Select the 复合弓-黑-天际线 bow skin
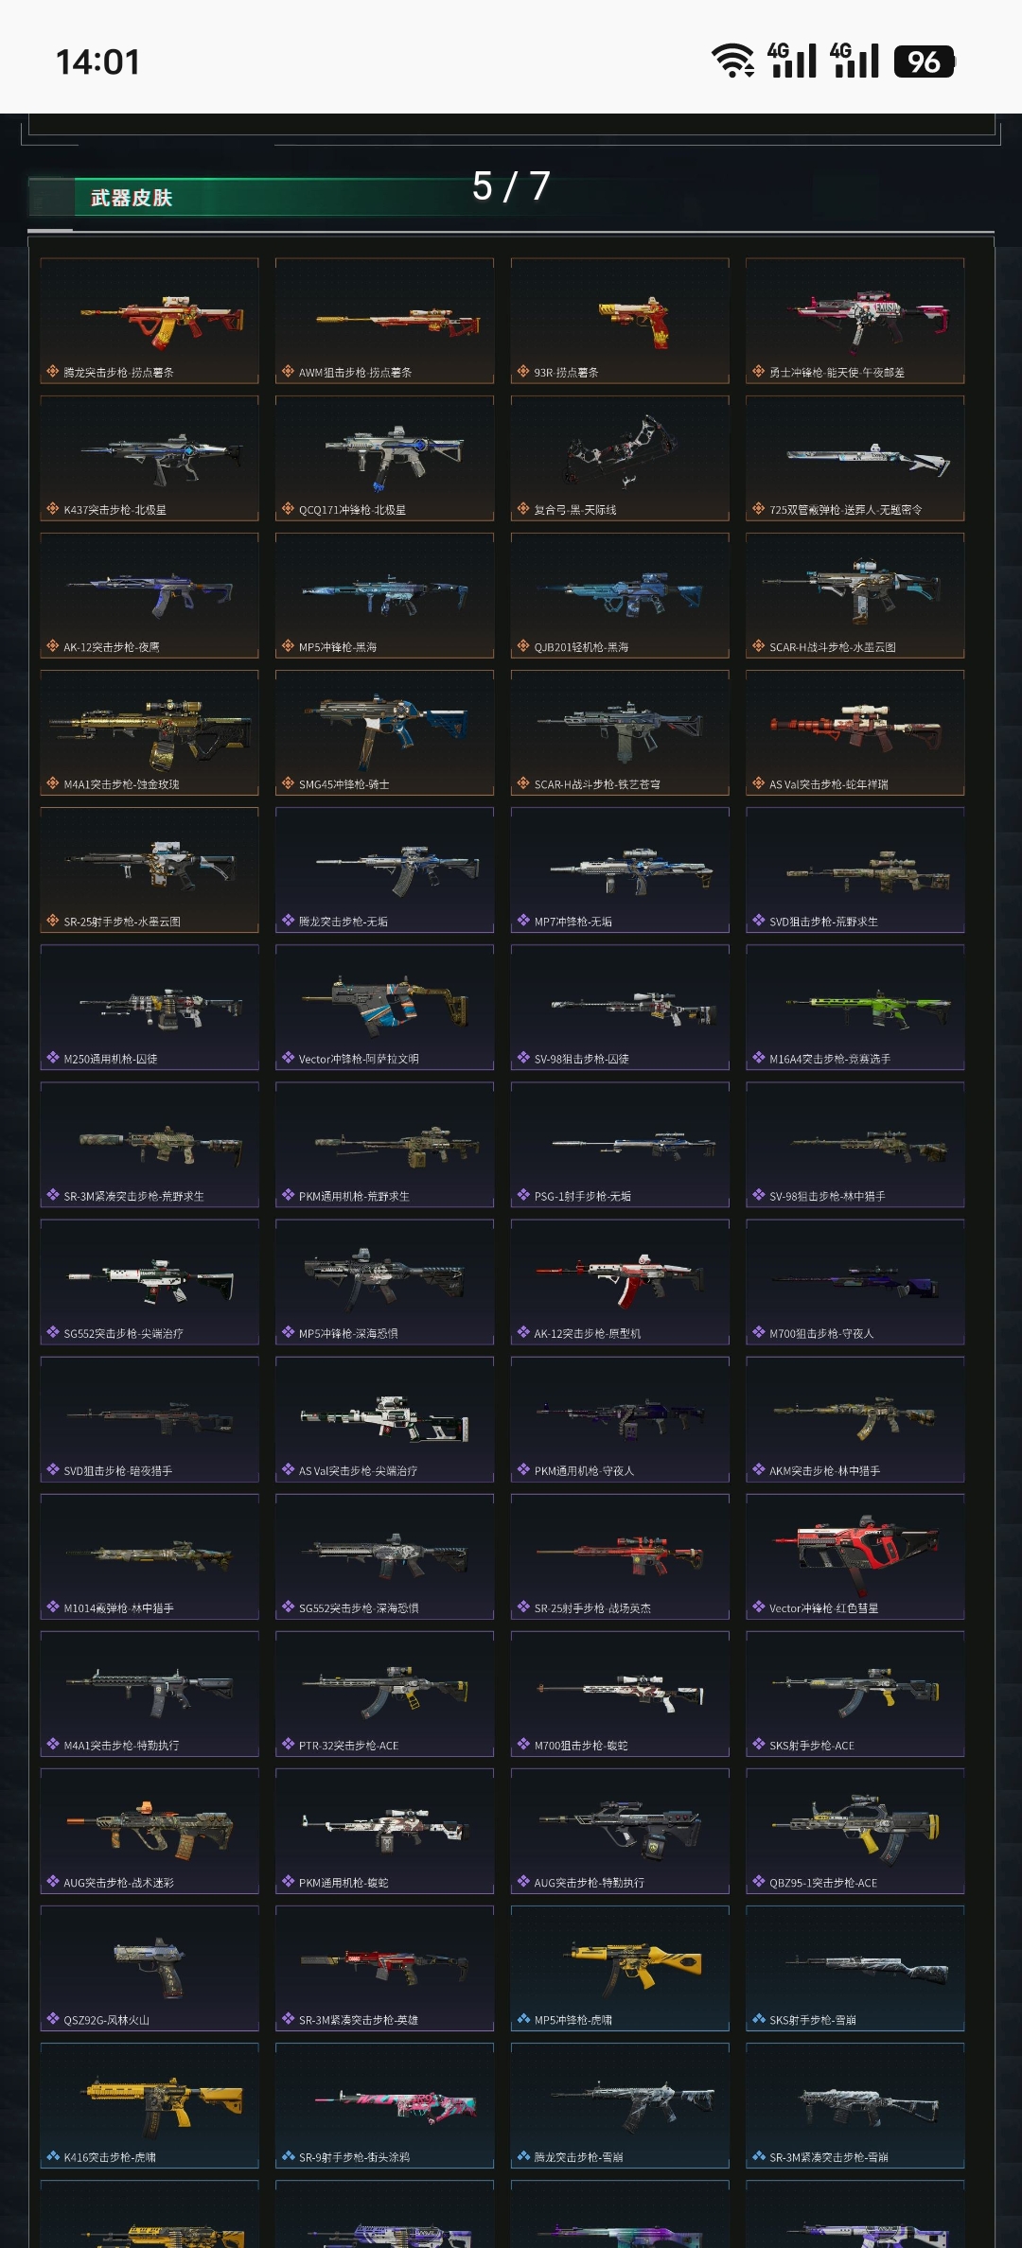 tap(620, 458)
